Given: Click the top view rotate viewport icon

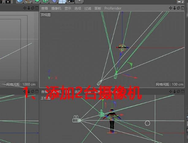Looking at the screenshot, I should point(178,8).
